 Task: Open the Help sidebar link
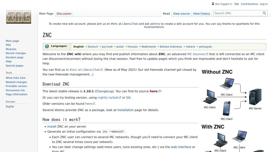9,61
